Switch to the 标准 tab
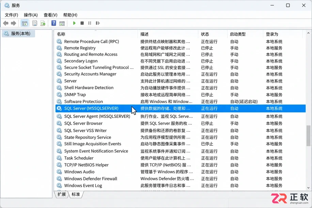The width and height of the screenshot is (312, 208). click(76, 194)
